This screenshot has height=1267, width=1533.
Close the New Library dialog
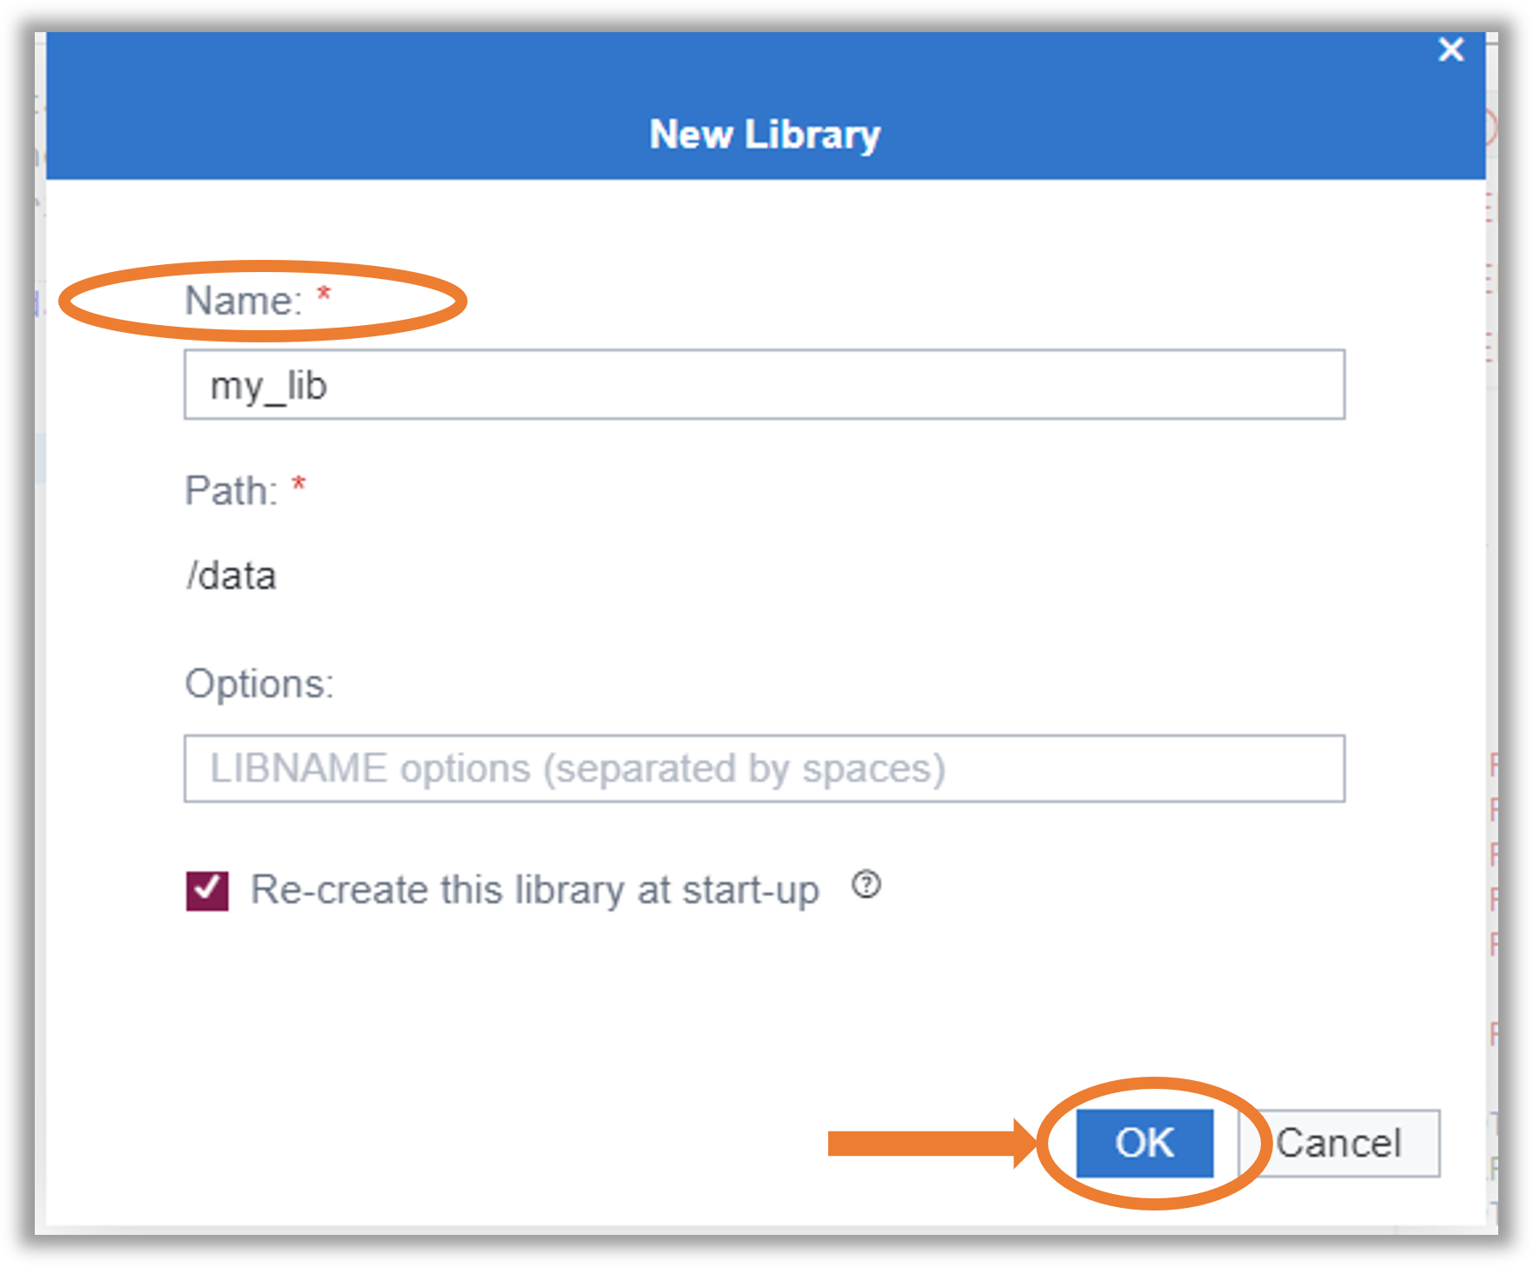1450,50
